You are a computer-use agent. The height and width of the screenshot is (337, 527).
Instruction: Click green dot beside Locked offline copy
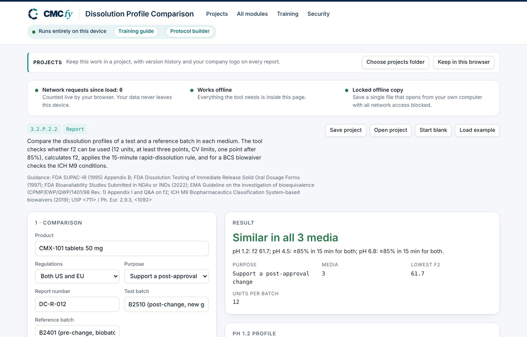[x=347, y=90]
